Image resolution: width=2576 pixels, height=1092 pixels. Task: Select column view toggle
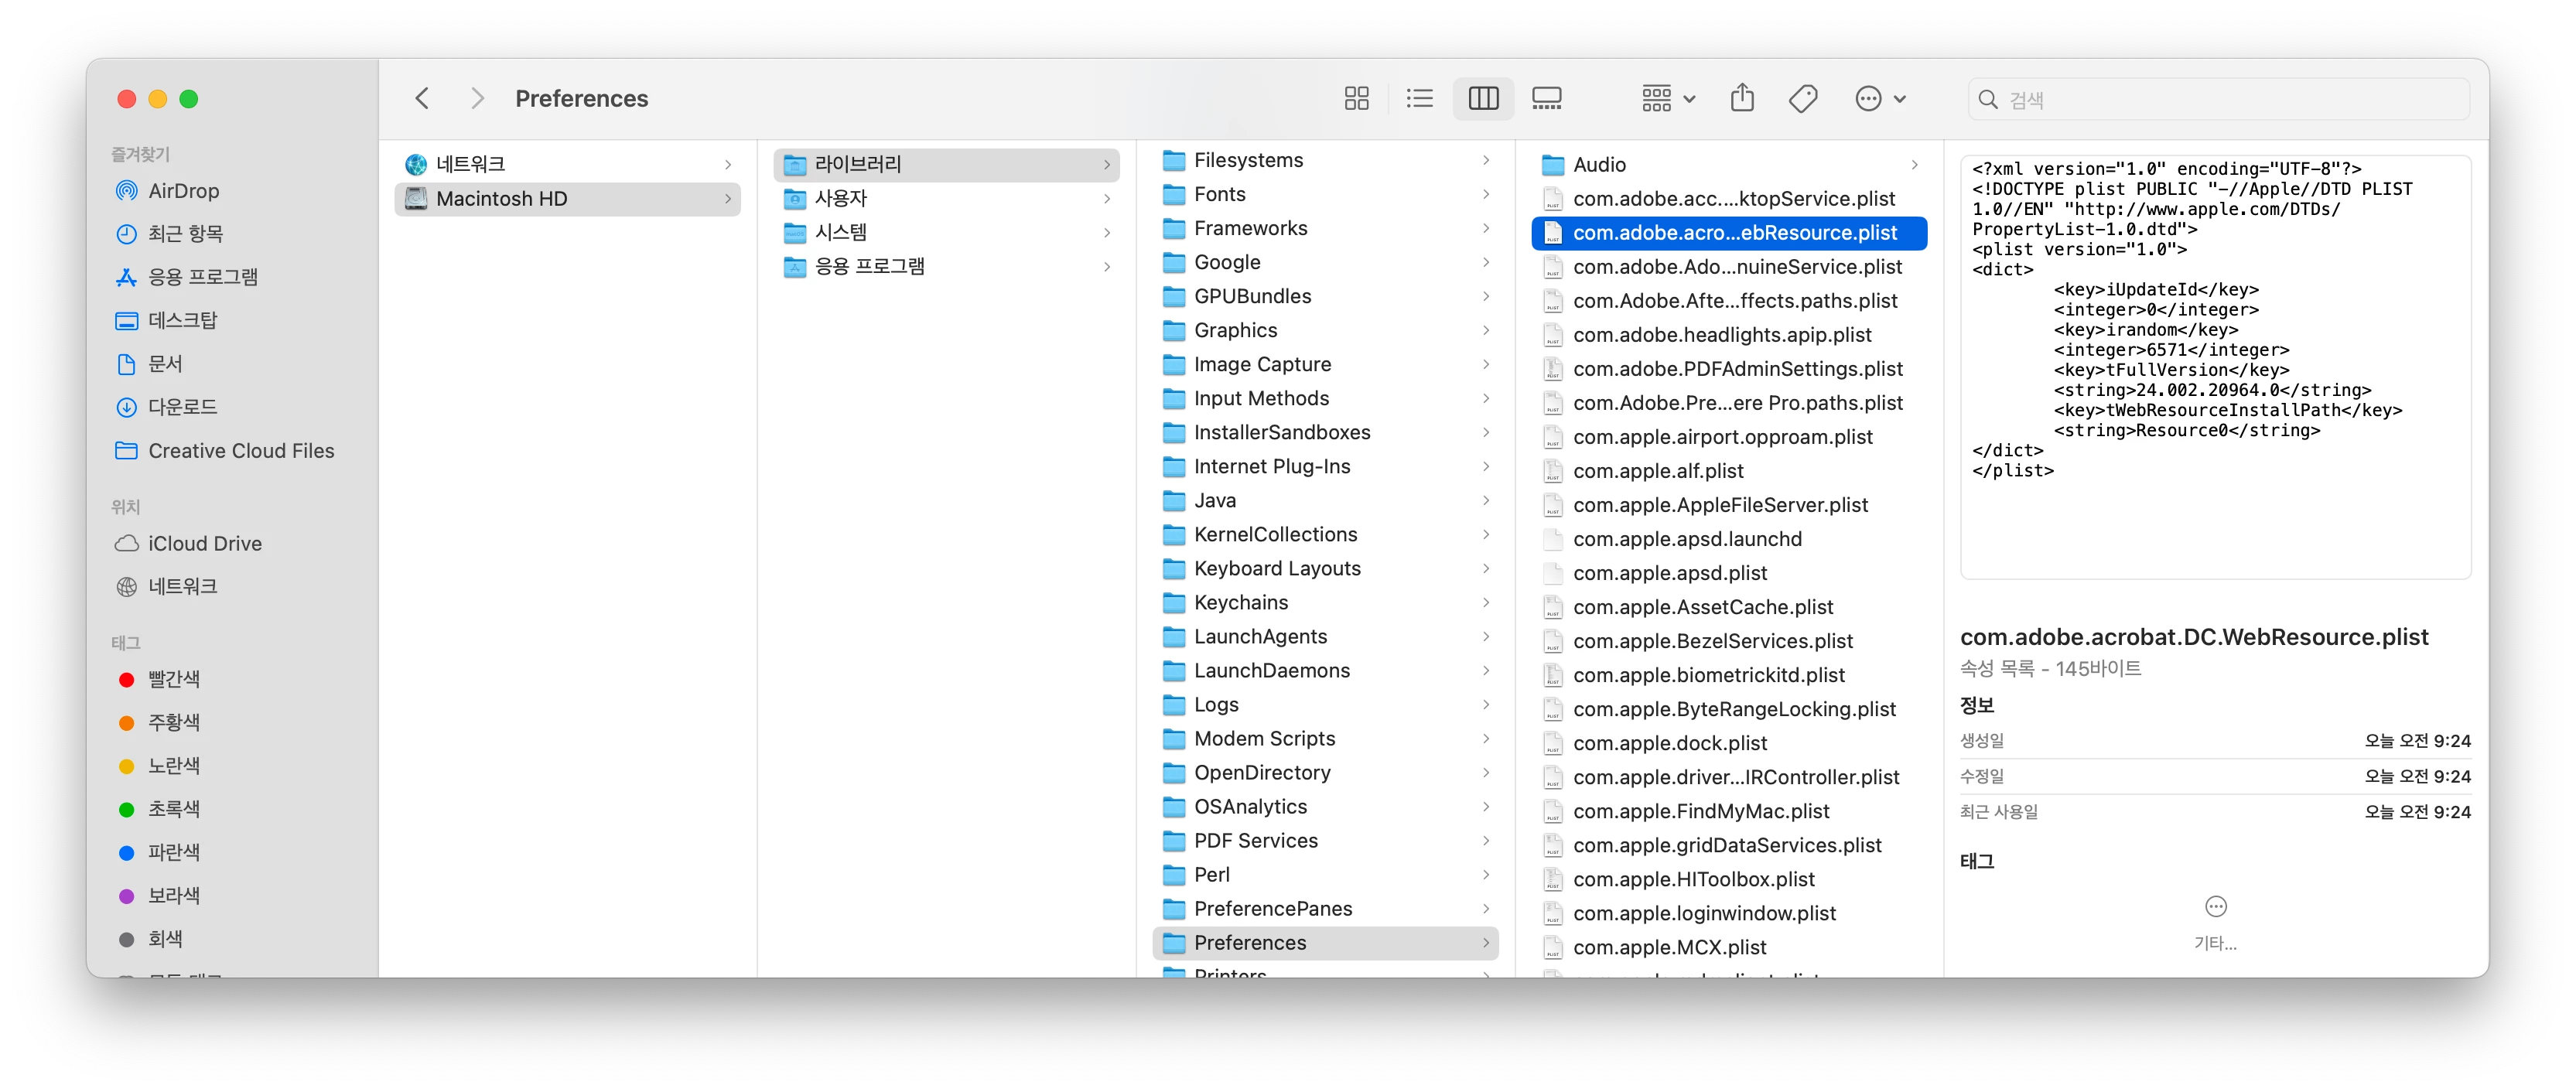(1483, 98)
